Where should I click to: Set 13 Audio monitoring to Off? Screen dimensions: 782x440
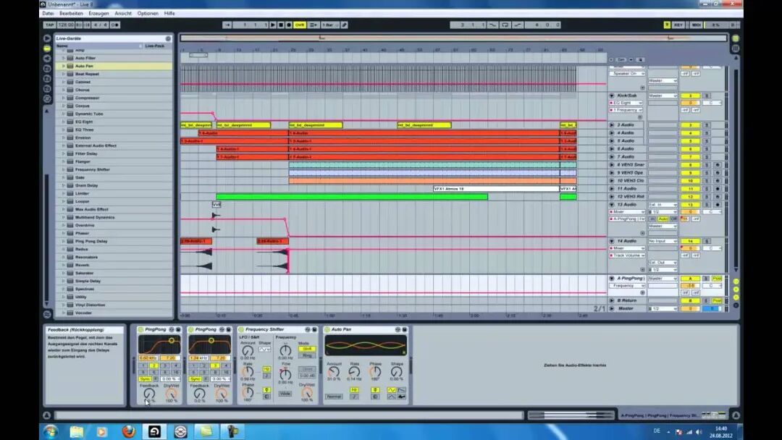click(673, 219)
